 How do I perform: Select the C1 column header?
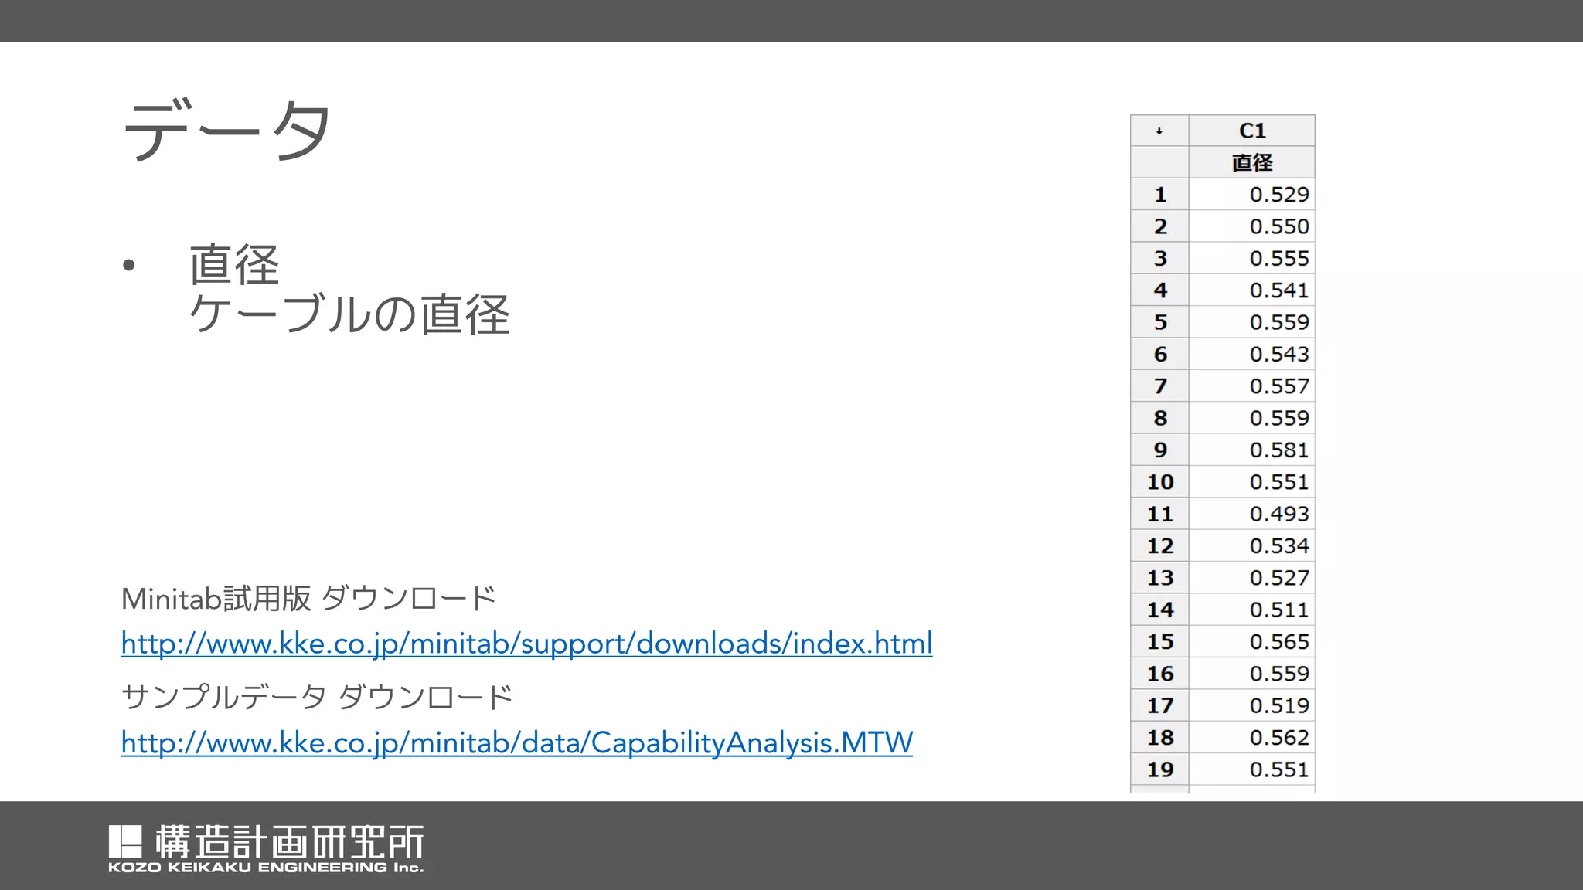click(x=1251, y=131)
